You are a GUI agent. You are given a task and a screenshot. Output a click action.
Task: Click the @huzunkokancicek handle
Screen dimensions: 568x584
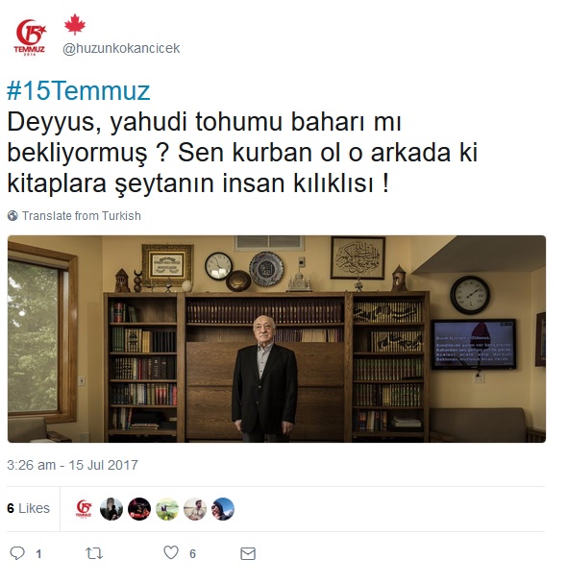121,48
